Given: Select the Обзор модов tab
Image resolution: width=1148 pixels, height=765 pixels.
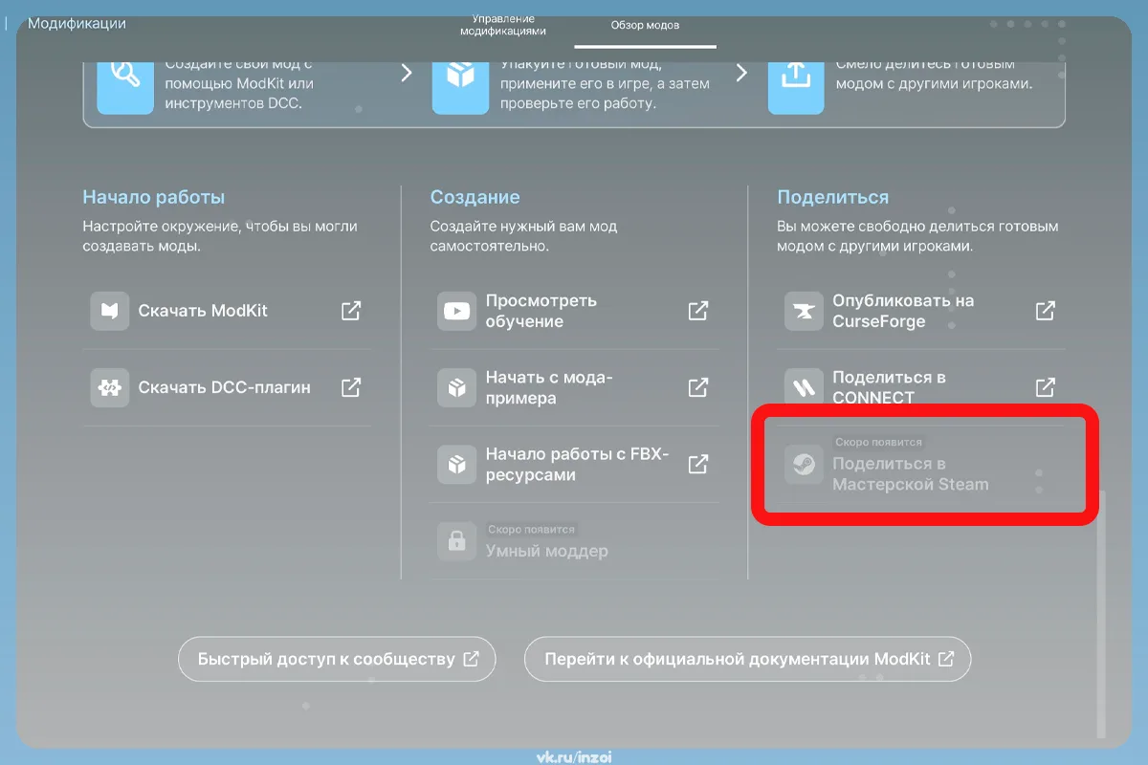Looking at the screenshot, I should (x=645, y=25).
